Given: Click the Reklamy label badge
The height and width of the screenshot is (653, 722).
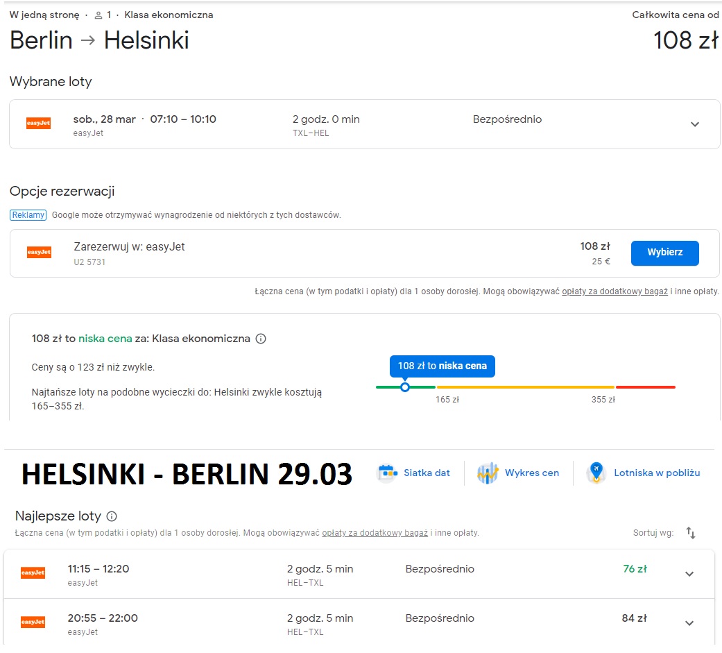Looking at the screenshot, I should pos(28,215).
